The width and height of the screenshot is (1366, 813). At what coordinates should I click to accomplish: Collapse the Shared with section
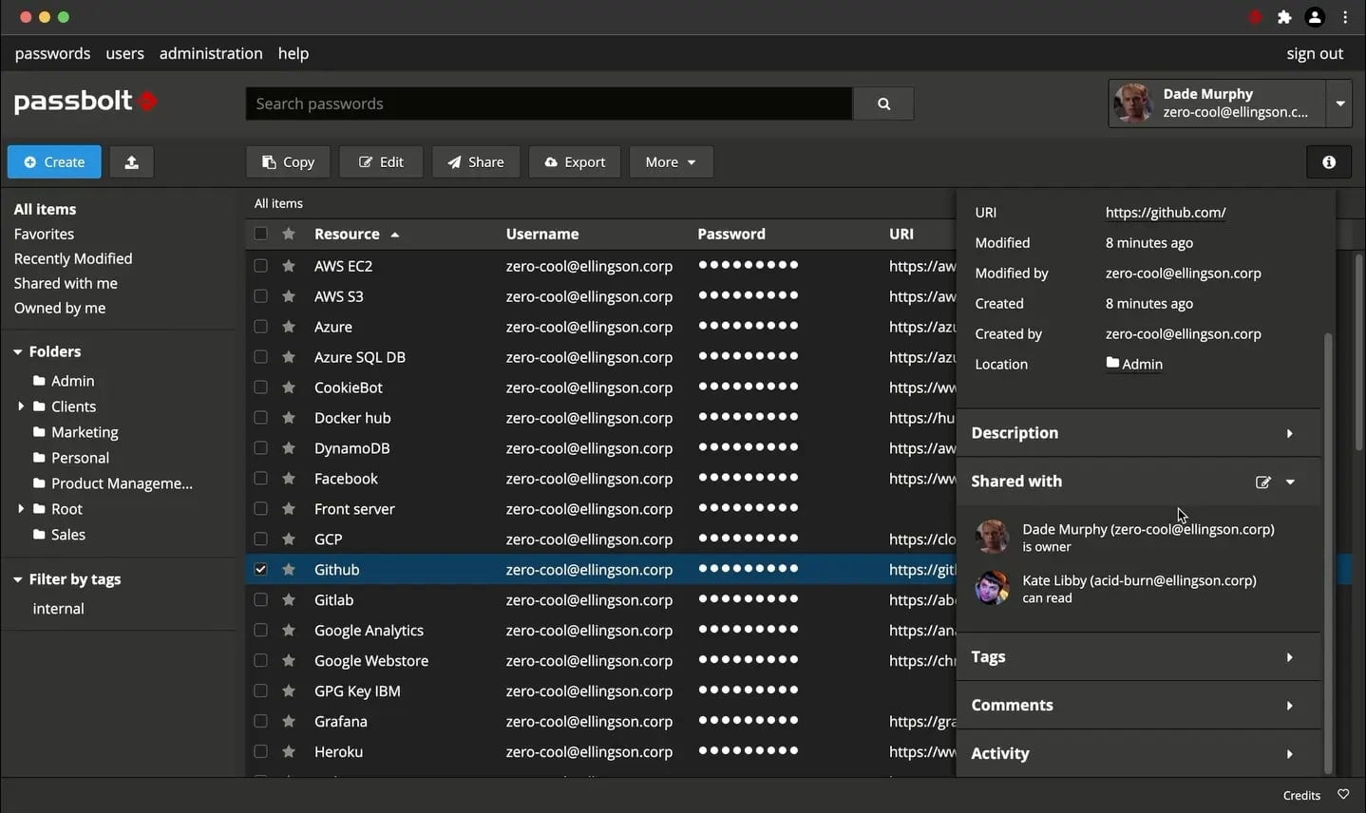click(x=1290, y=482)
